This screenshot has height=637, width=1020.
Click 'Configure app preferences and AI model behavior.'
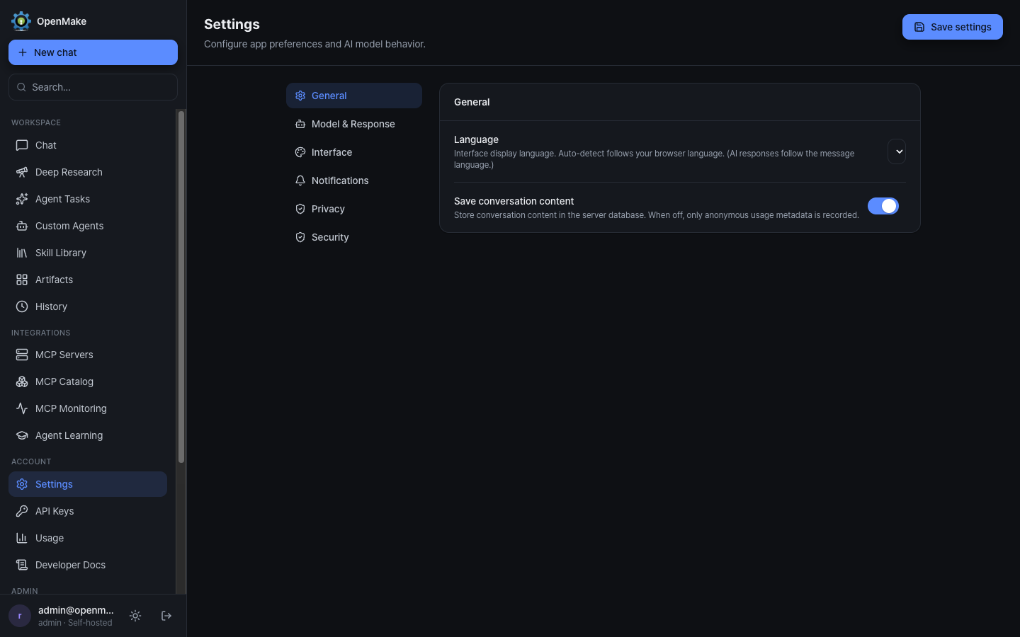coord(314,44)
